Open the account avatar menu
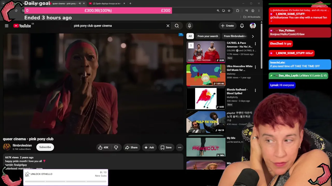Screen dimensions: 332x186 click(x=253, y=26)
